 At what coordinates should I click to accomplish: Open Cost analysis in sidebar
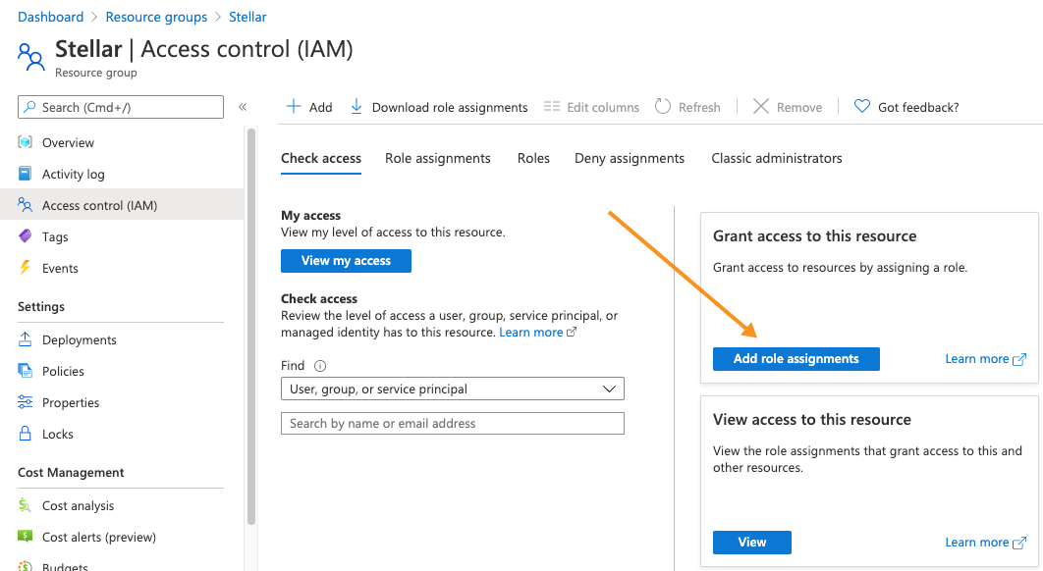(x=78, y=505)
